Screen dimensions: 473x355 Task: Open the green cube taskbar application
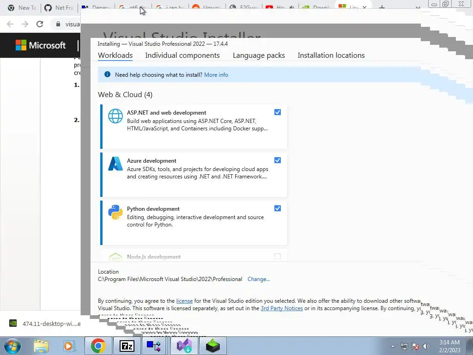pos(213,346)
